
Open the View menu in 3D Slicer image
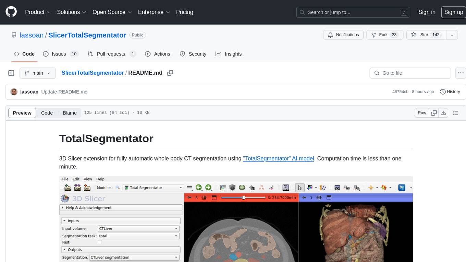click(88, 179)
